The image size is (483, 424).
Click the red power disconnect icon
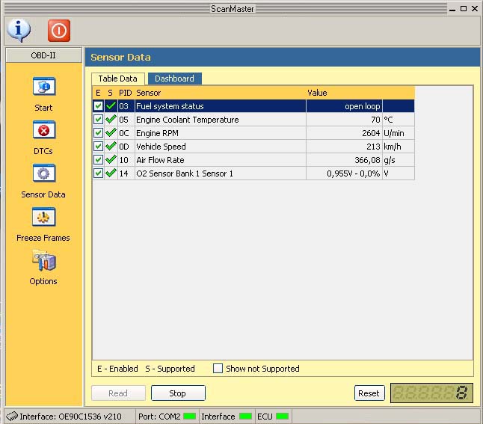coord(59,31)
